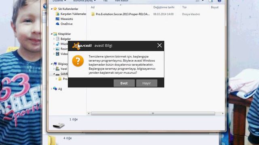Expand the Resimler library node
This screenshot has height=145, width=259.
pos(54,49)
